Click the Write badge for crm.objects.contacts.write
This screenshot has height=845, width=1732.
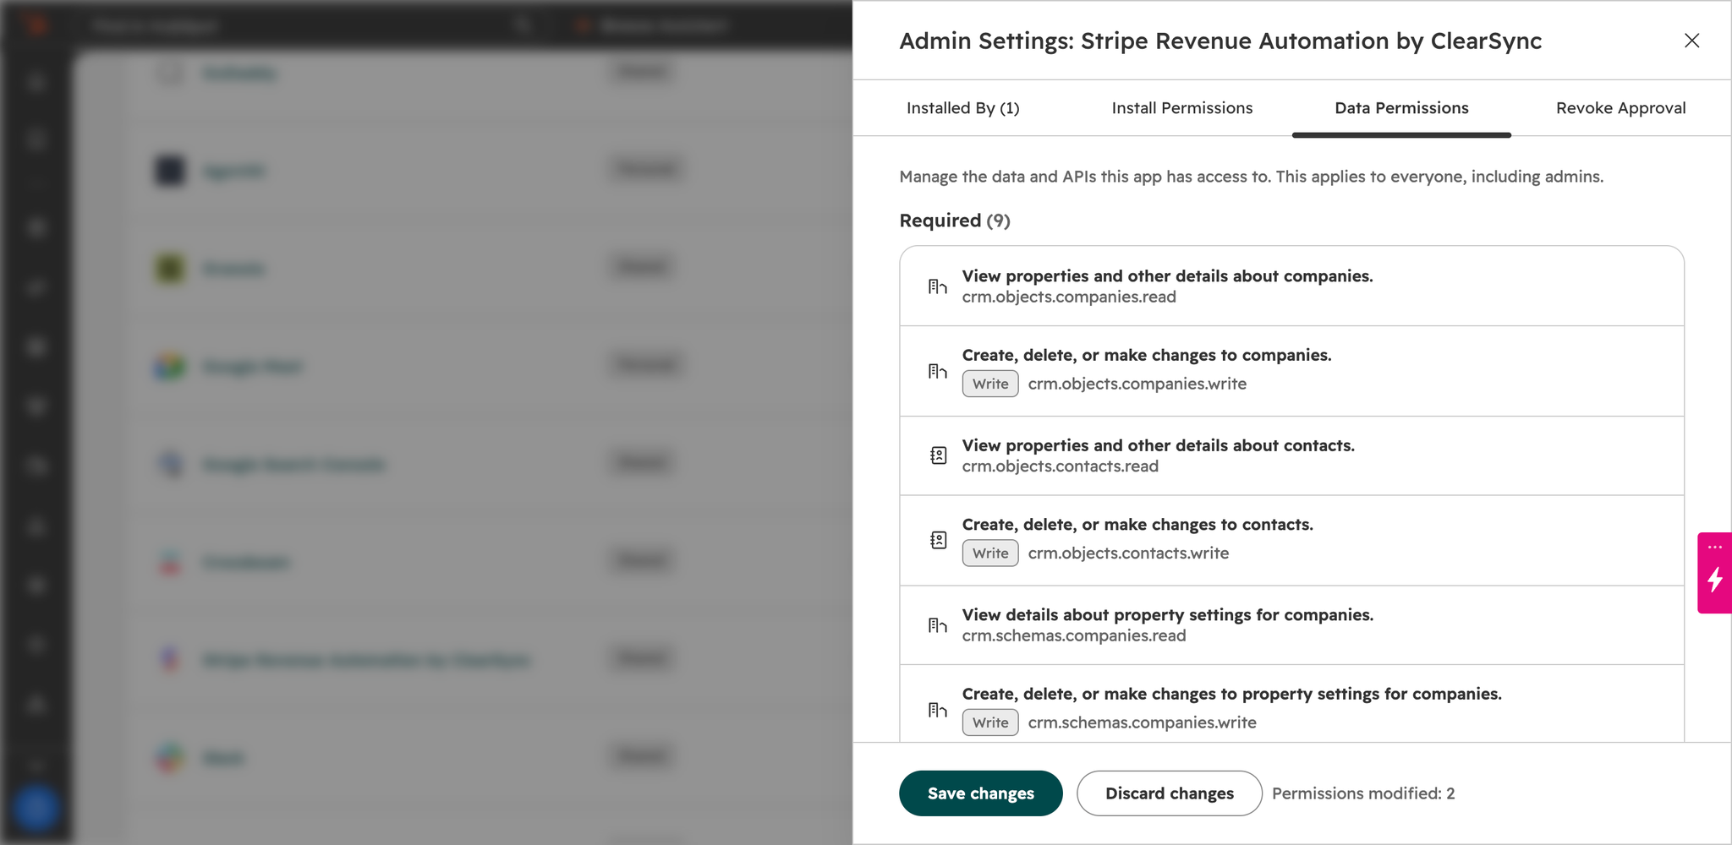(x=990, y=553)
